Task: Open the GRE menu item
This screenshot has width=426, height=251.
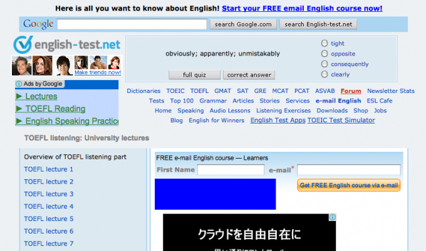Action: [x=260, y=91]
